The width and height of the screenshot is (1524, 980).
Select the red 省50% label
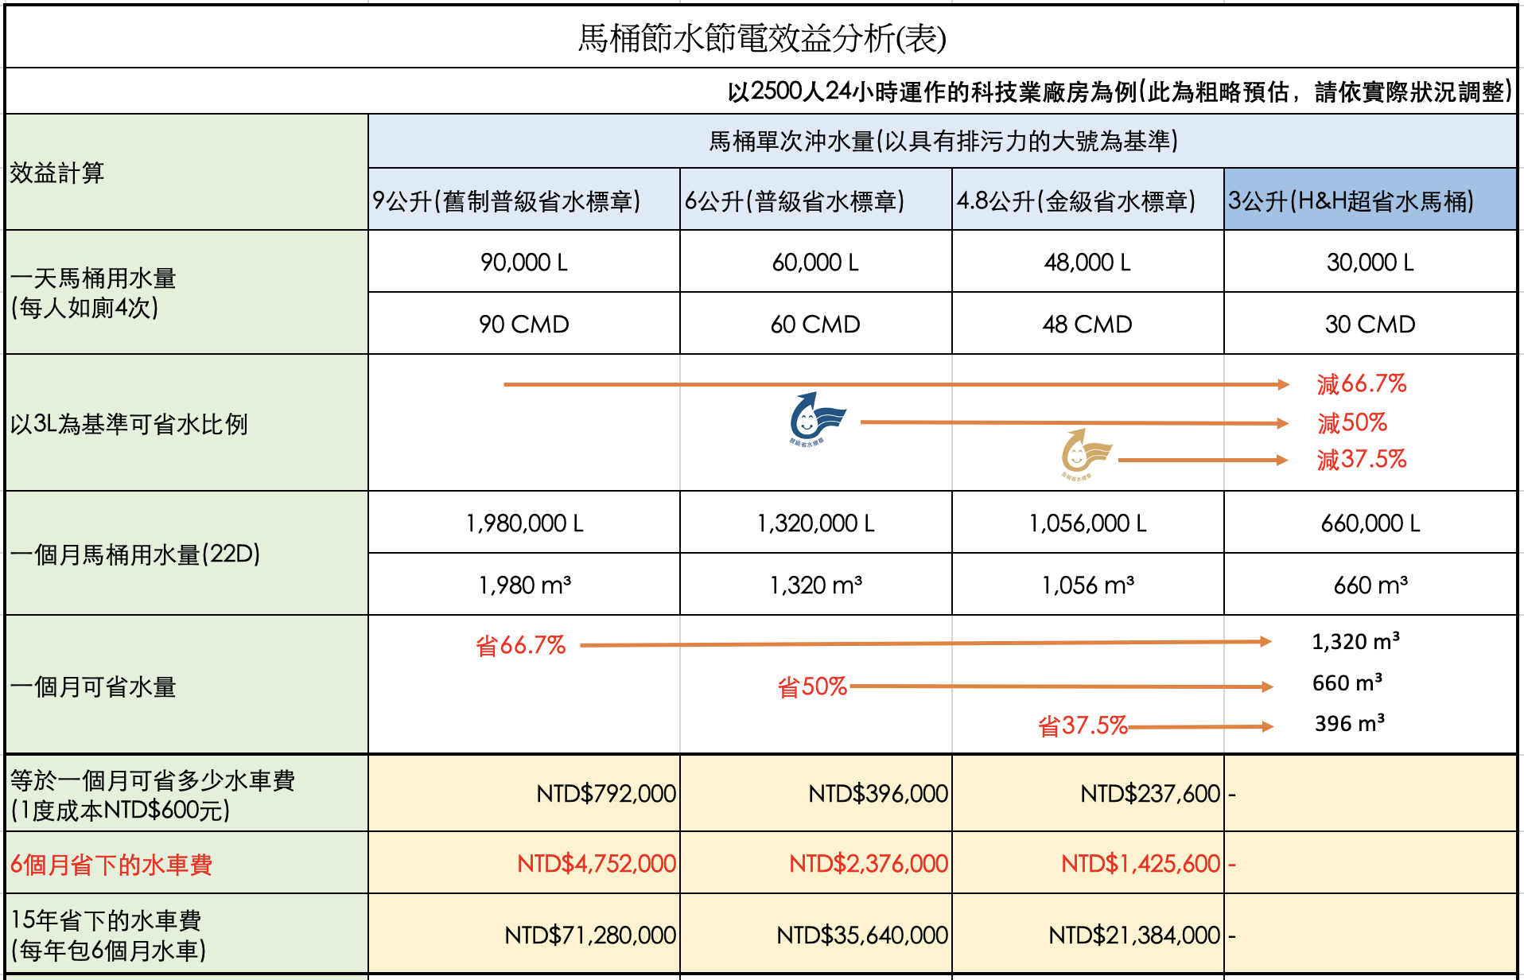click(x=811, y=686)
